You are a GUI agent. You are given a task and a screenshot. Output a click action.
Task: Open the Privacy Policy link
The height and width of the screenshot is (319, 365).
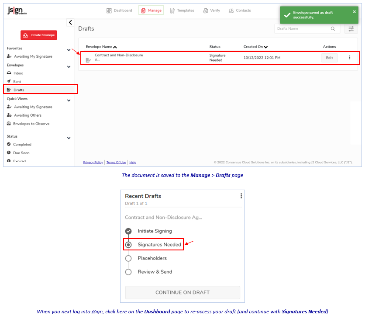[93, 163]
